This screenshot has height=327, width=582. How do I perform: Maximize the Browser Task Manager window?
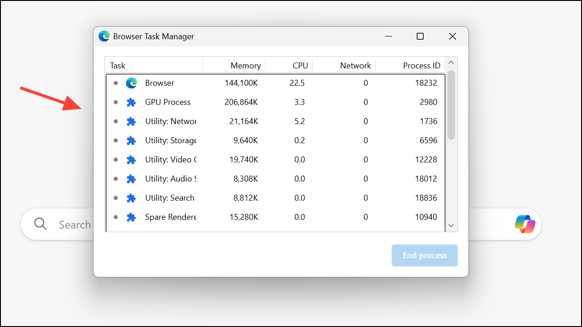420,36
